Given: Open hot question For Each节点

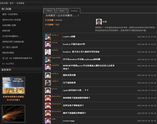Looking at the screenshot, I should click(x=8, y=63).
